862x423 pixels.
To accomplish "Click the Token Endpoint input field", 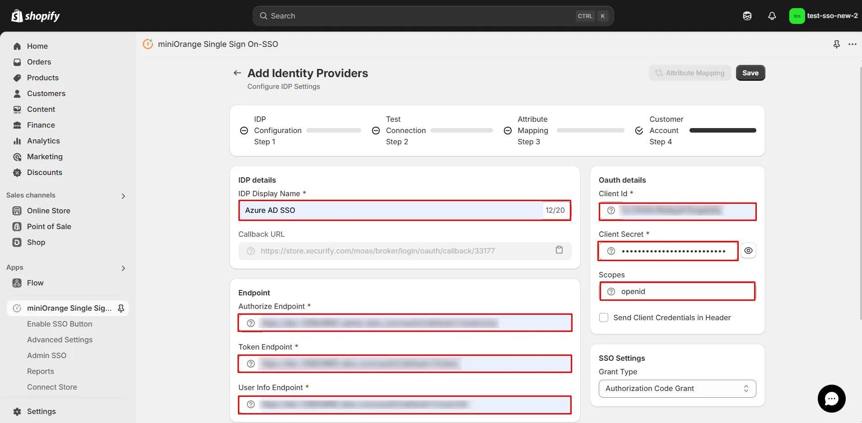I will click(405, 363).
